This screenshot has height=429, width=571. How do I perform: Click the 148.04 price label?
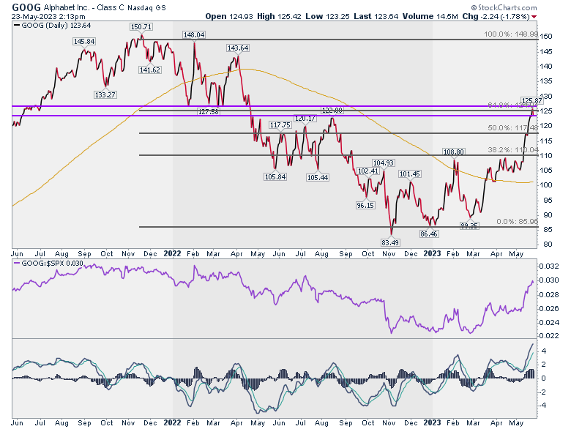tap(194, 34)
